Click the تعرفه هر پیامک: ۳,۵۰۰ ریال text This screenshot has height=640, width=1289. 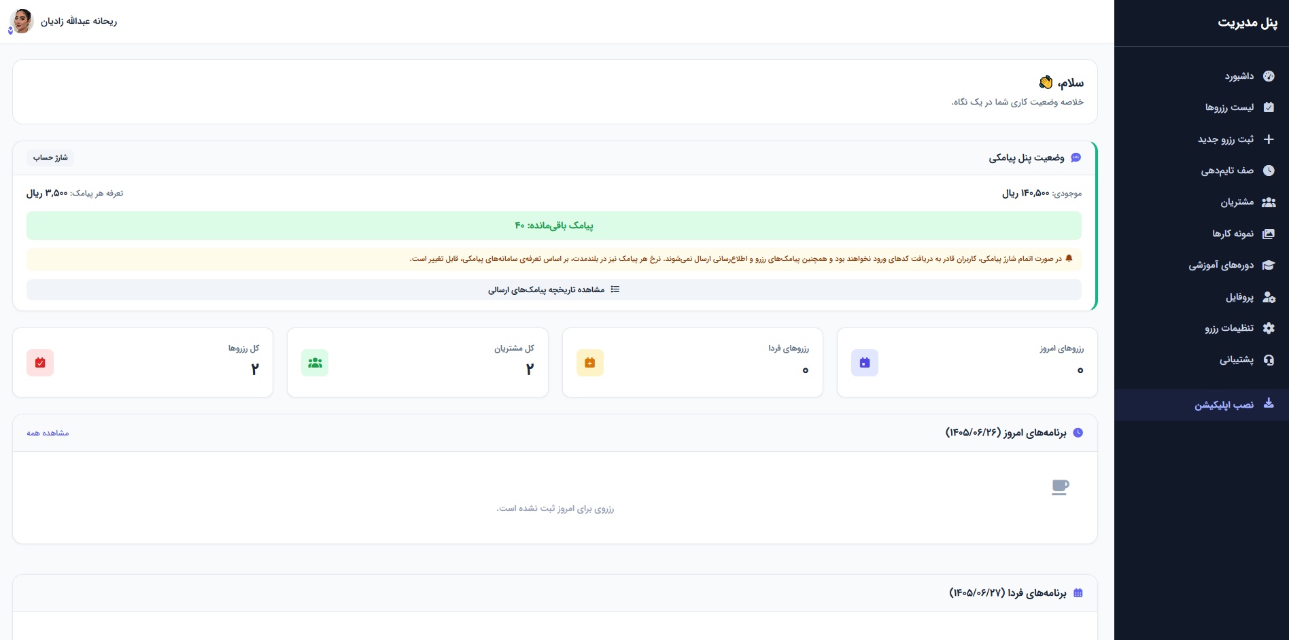(75, 194)
